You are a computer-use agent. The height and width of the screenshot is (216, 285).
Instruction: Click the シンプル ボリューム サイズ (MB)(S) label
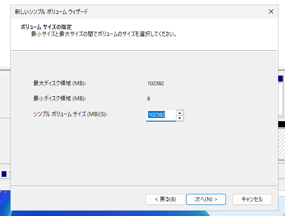[70, 114]
